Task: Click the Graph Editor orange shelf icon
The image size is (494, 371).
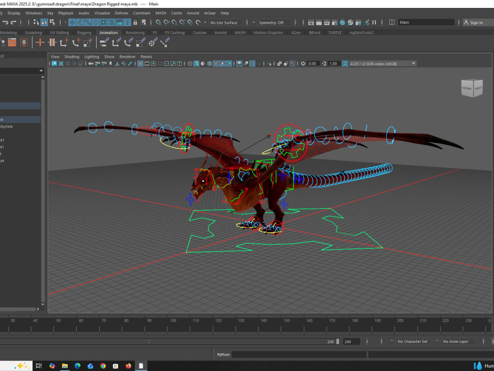Action: (12, 42)
